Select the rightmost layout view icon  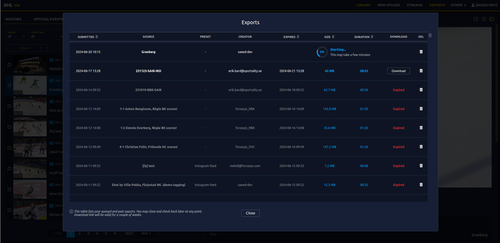[x=492, y=19]
